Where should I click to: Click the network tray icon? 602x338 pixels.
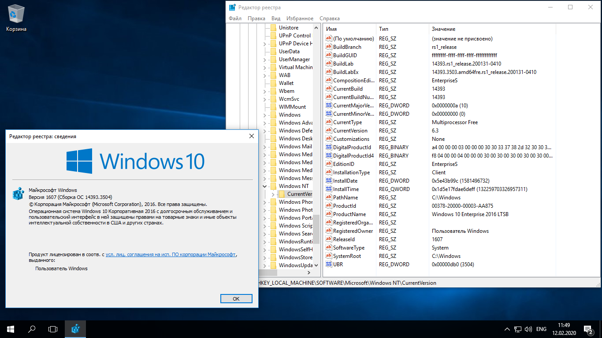coord(518,329)
